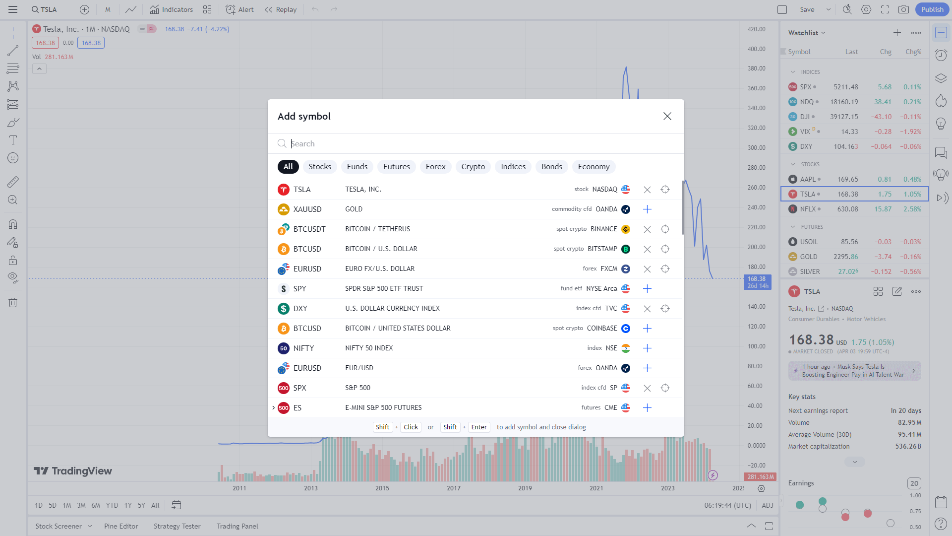Select the trend line drawing tool
952x536 pixels.
click(x=13, y=51)
